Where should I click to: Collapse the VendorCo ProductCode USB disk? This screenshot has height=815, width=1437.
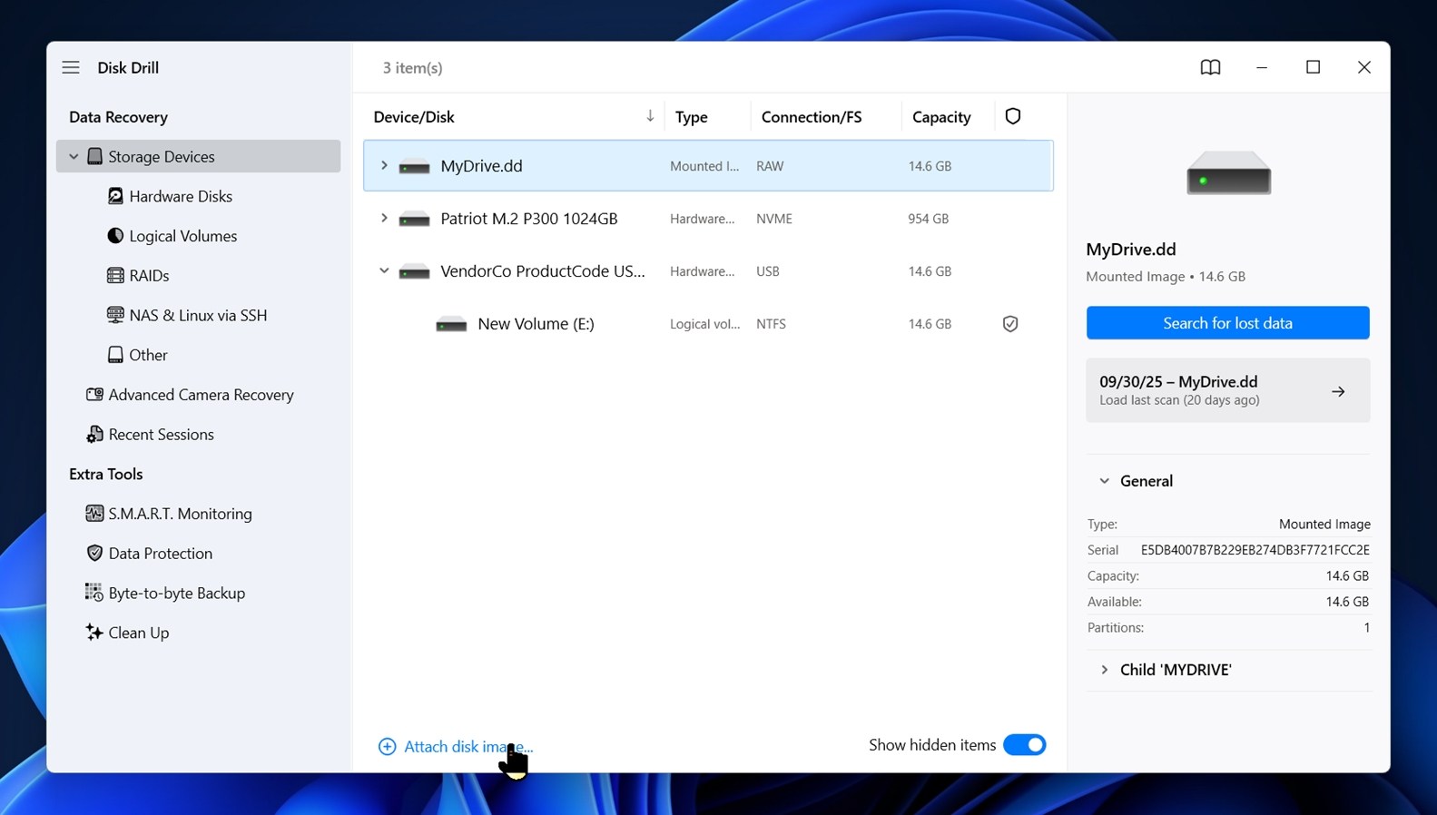[384, 271]
